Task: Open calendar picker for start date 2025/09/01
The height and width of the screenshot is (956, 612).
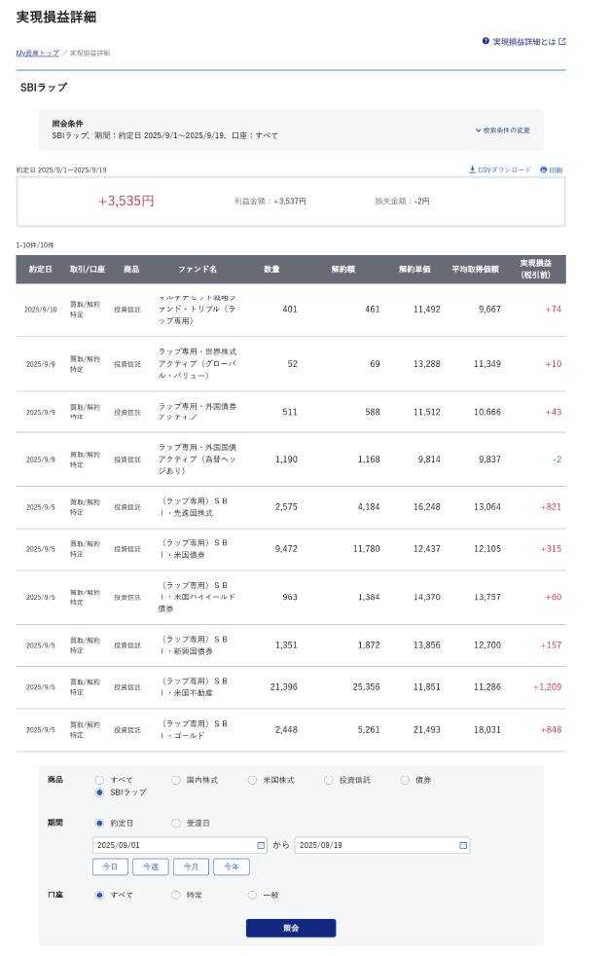Action: click(x=261, y=845)
